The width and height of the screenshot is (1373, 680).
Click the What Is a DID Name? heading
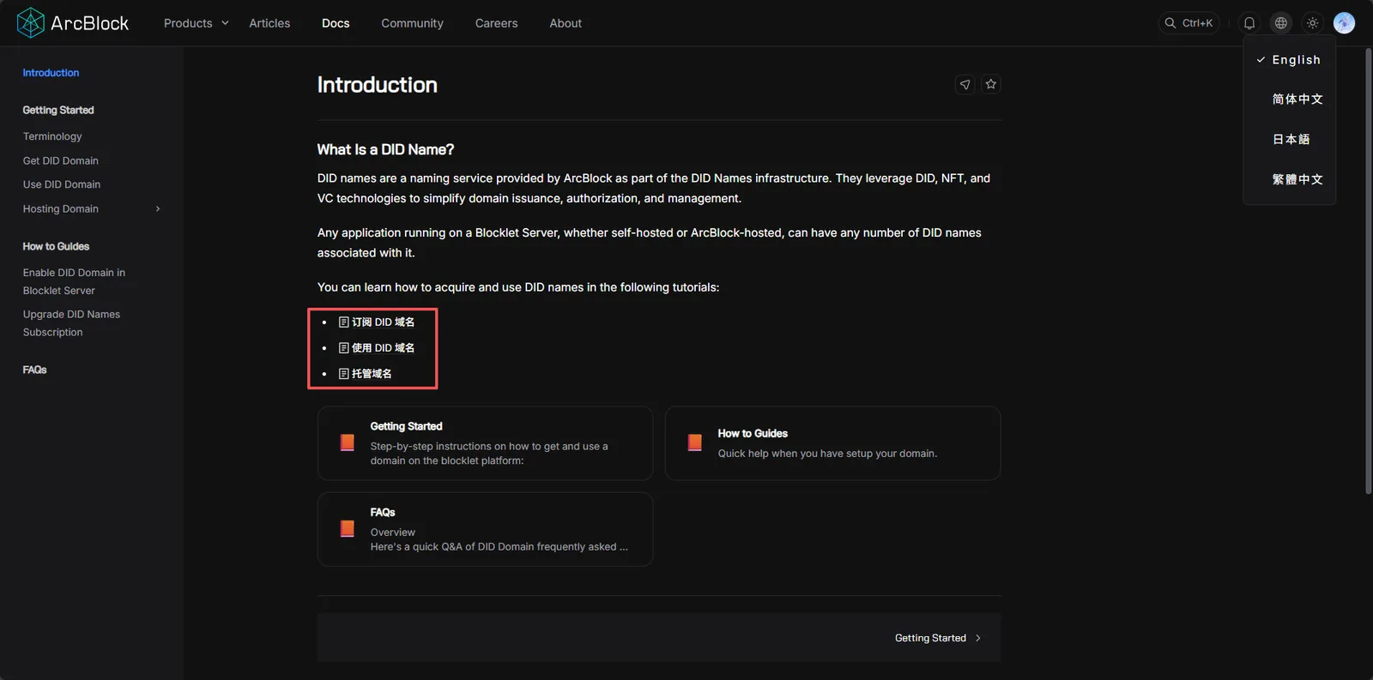(385, 150)
